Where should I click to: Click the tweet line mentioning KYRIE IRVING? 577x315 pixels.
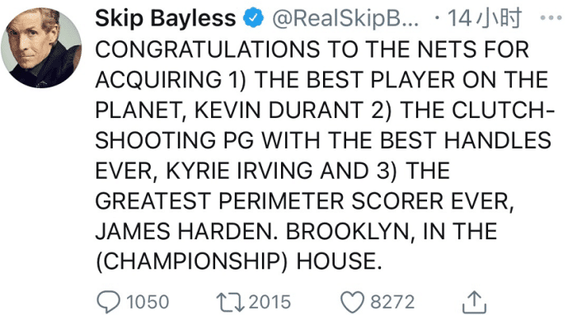click(x=273, y=171)
